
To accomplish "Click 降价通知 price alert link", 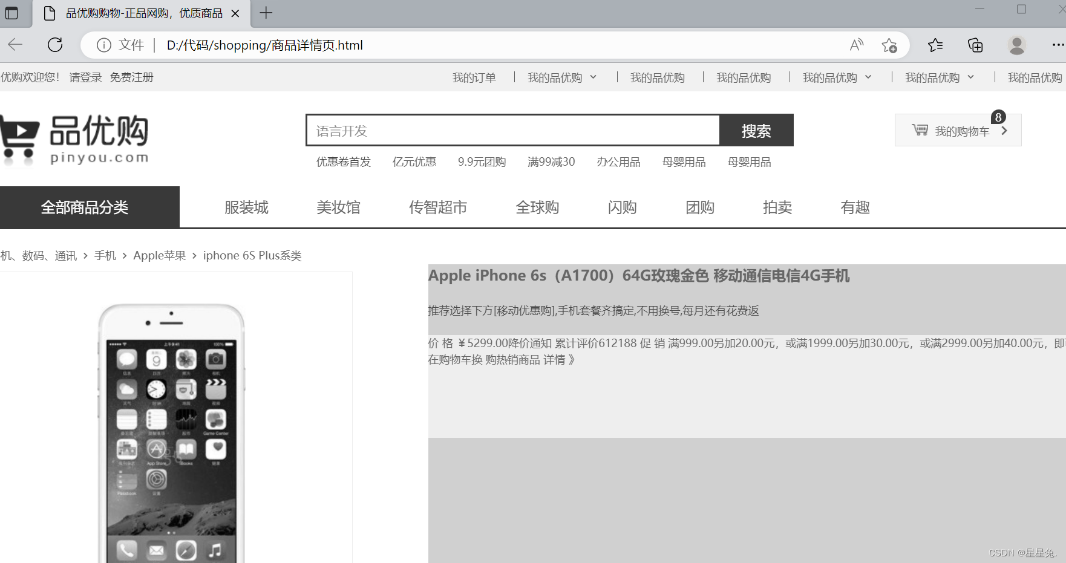I will coord(530,343).
